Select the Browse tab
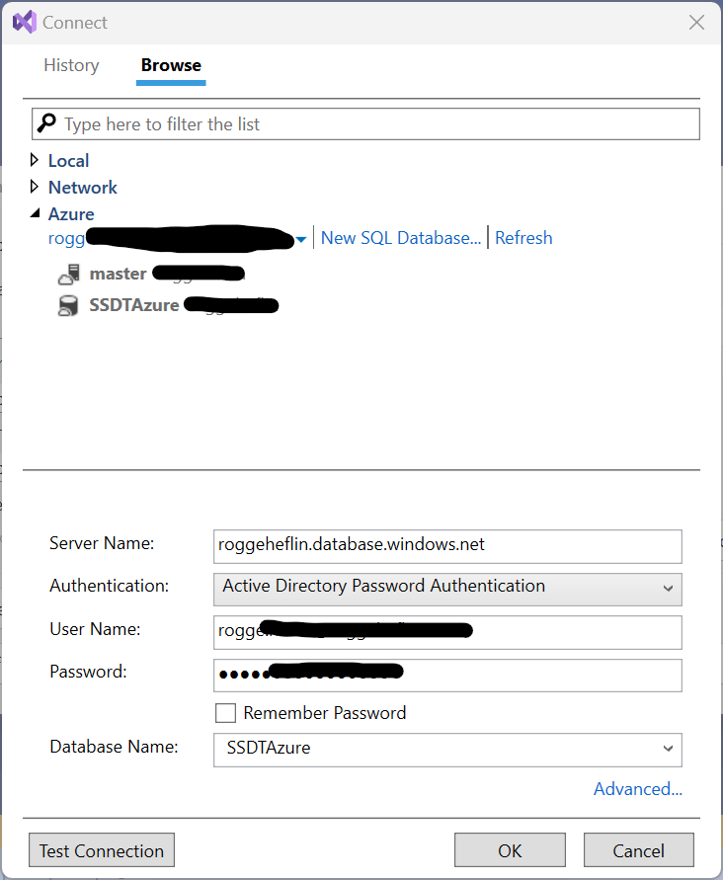723x880 pixels. click(x=171, y=65)
